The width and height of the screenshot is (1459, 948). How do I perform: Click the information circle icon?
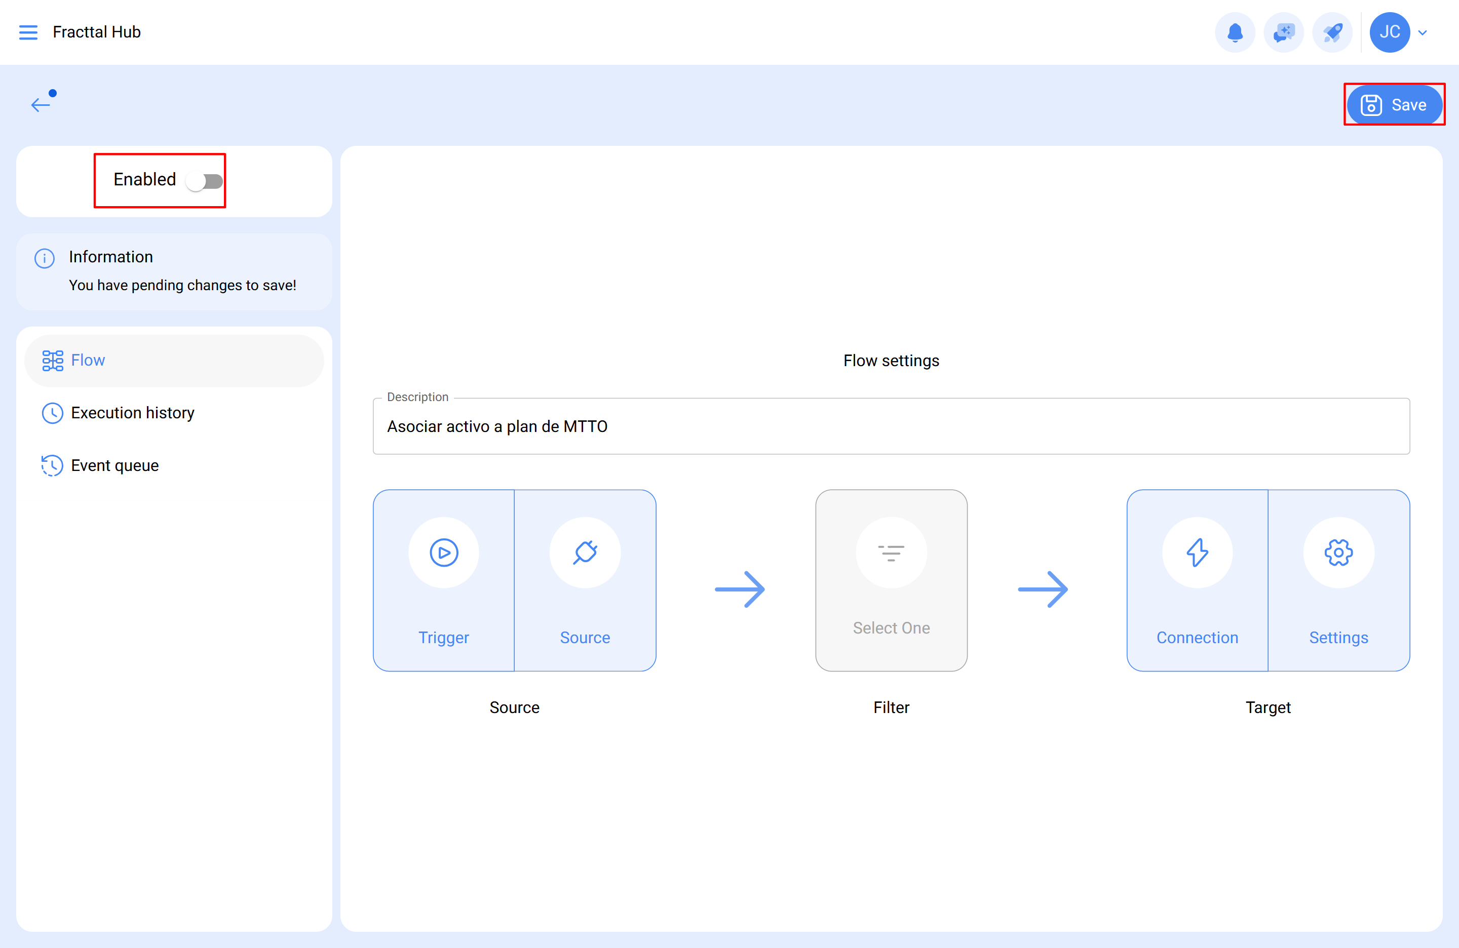[44, 258]
